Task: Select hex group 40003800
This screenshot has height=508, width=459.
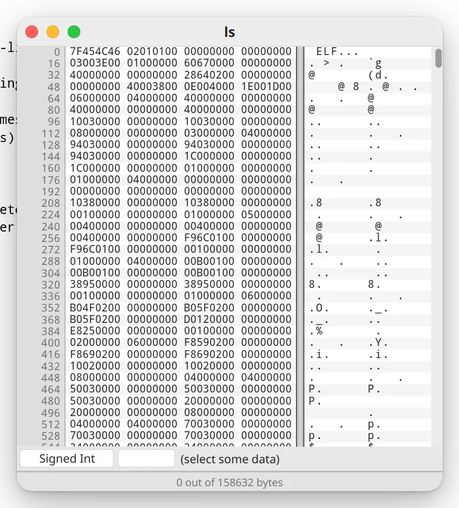Action: tap(152, 86)
